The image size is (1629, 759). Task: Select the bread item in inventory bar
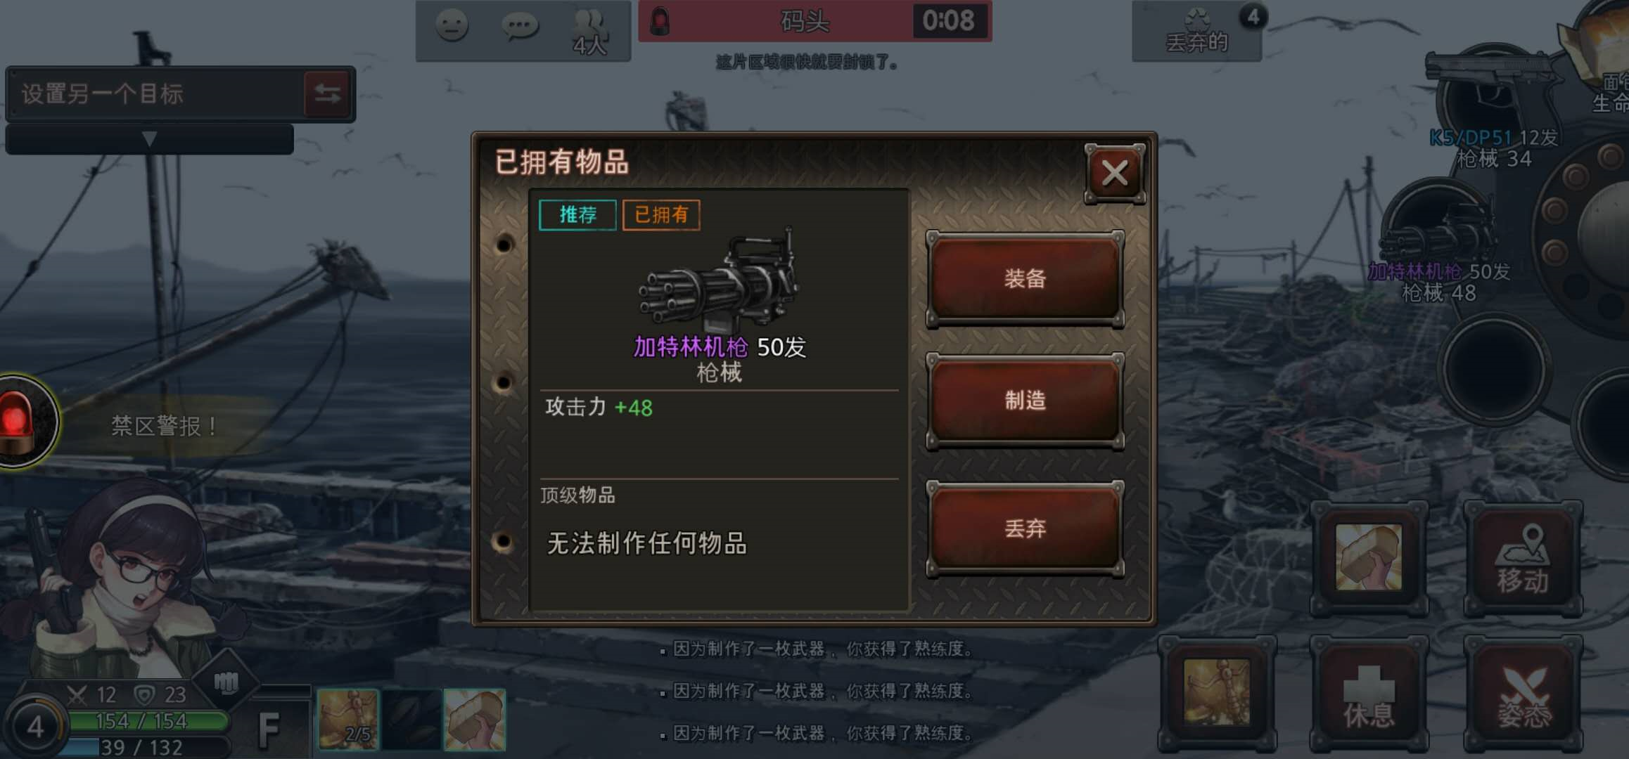click(x=474, y=719)
